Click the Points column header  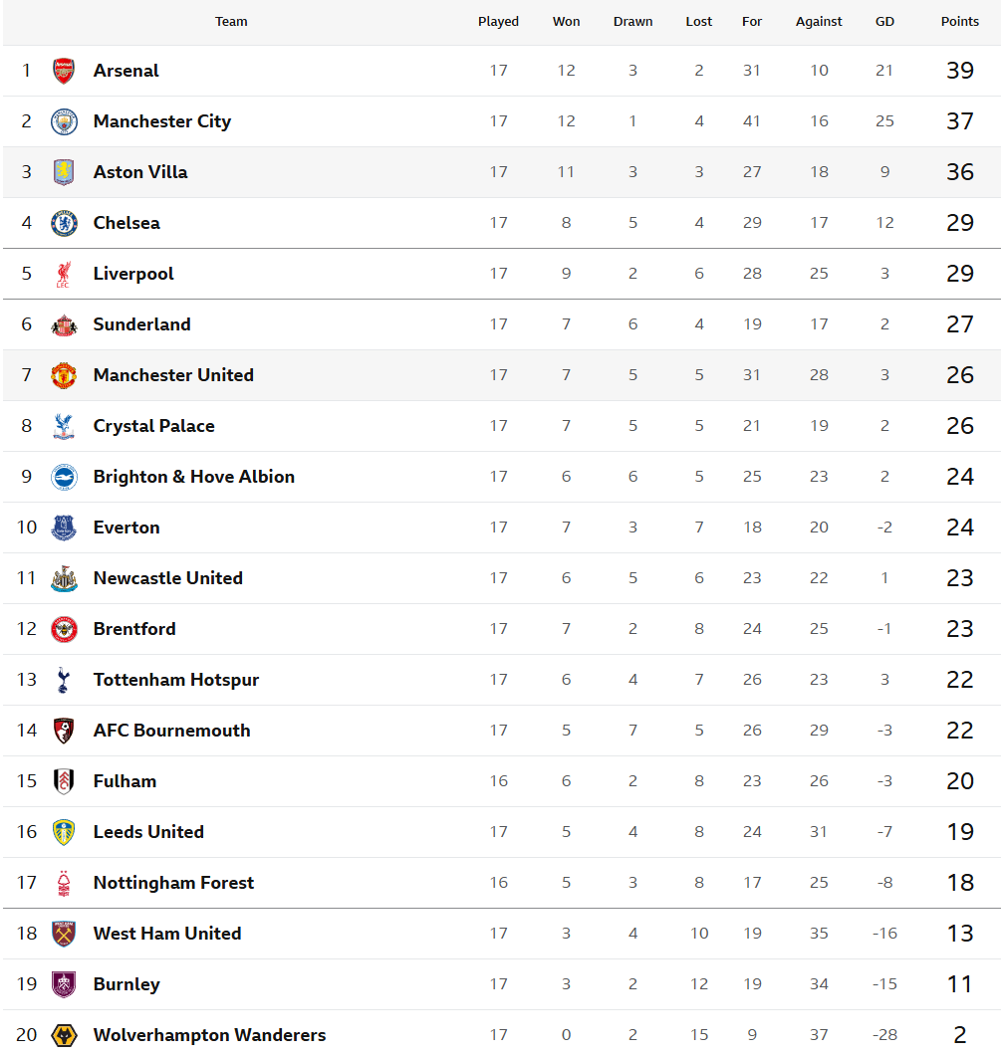coord(959,22)
